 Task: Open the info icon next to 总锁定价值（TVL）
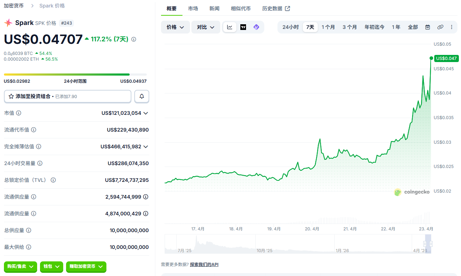coord(53,180)
